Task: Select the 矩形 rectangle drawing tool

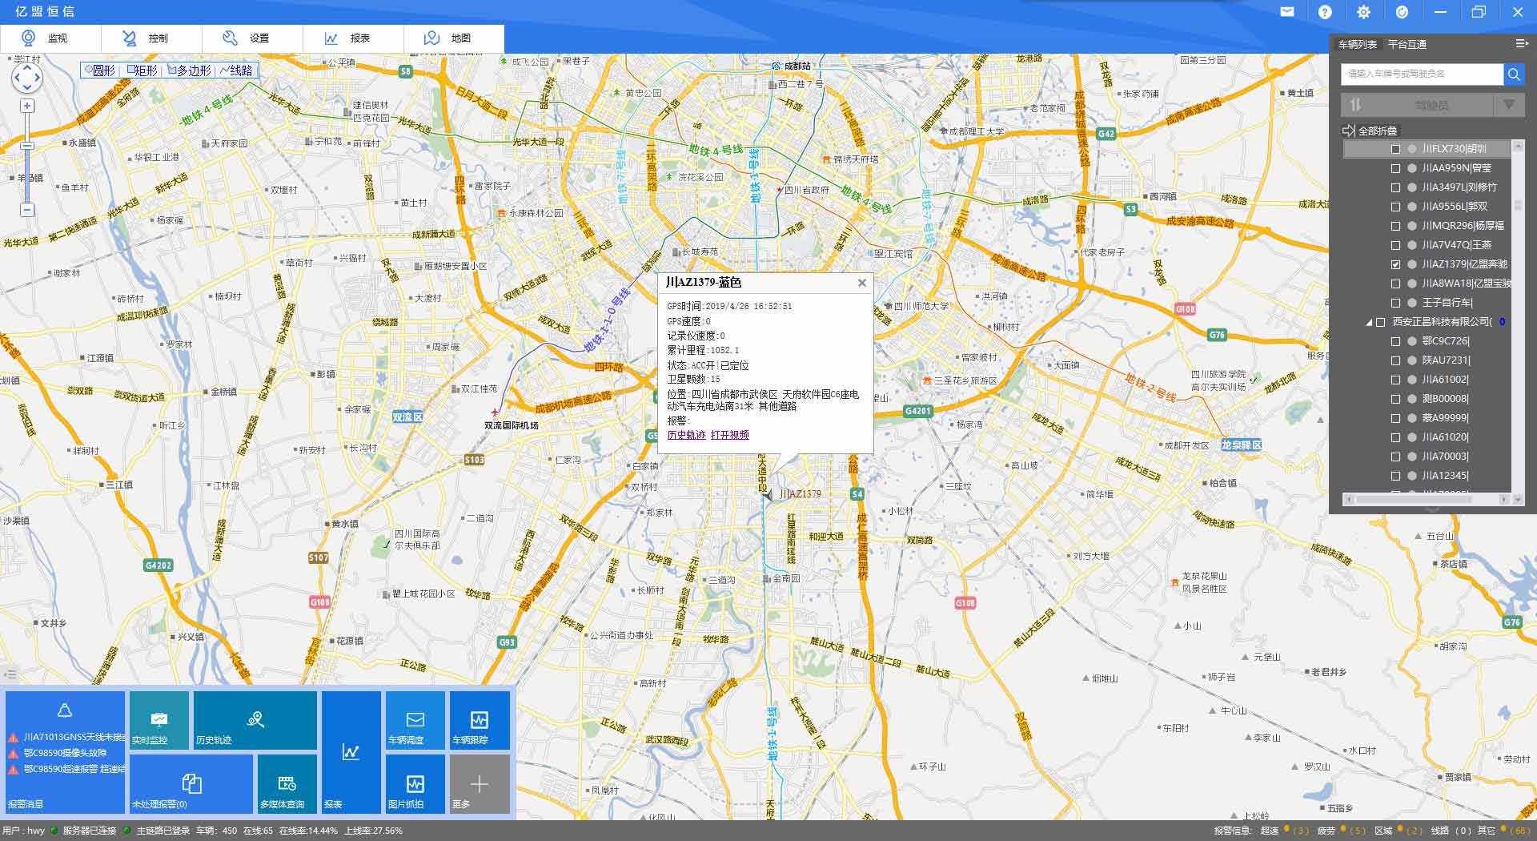Action: coord(142,70)
